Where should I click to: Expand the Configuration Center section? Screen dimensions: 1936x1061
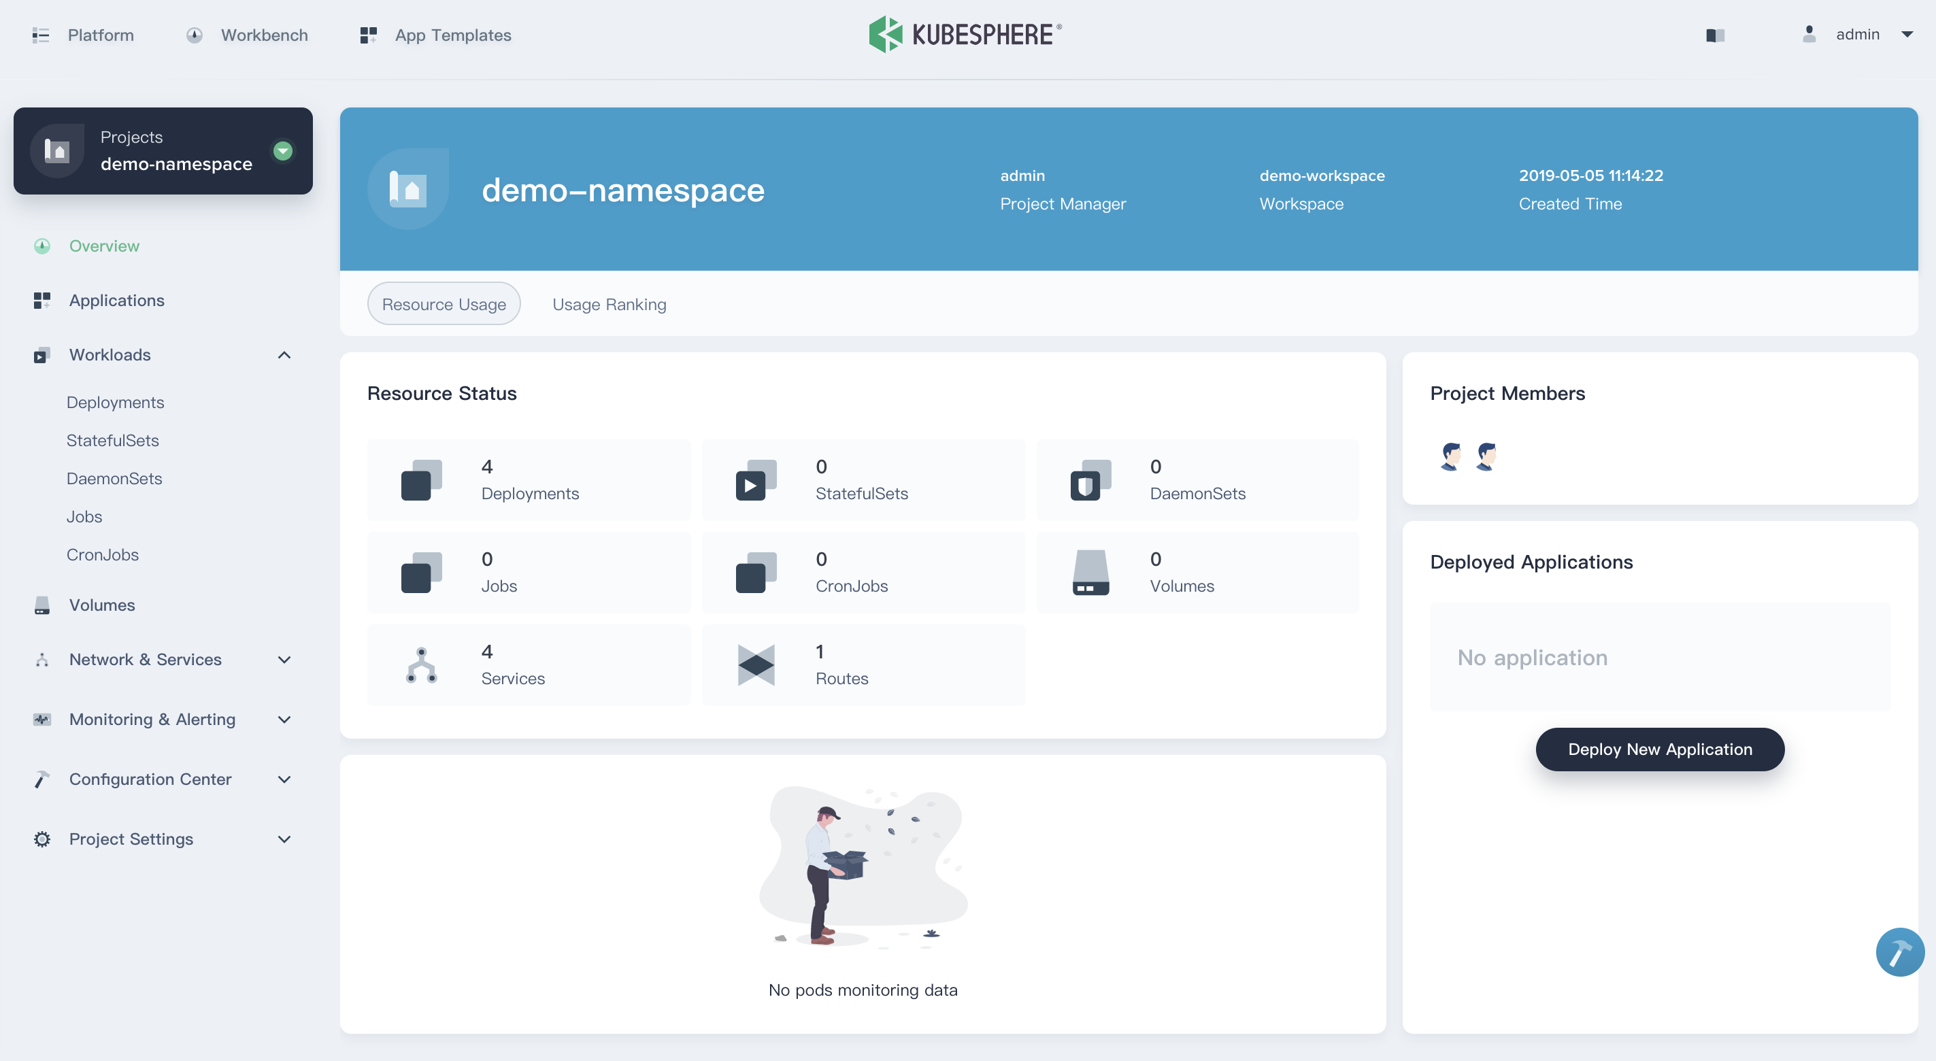point(284,779)
